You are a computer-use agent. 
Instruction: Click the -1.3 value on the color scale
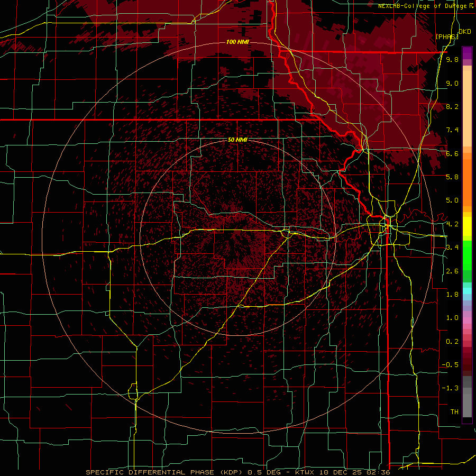click(x=450, y=388)
